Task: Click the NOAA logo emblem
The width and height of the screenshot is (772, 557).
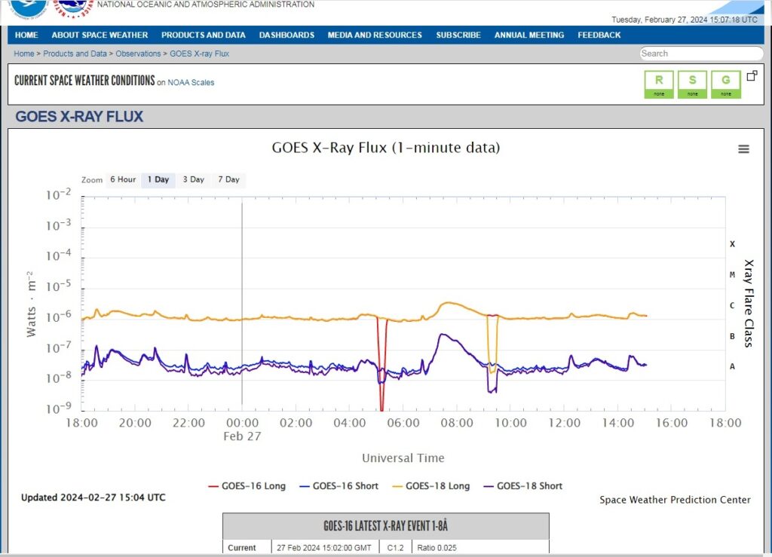Action: 28,9
